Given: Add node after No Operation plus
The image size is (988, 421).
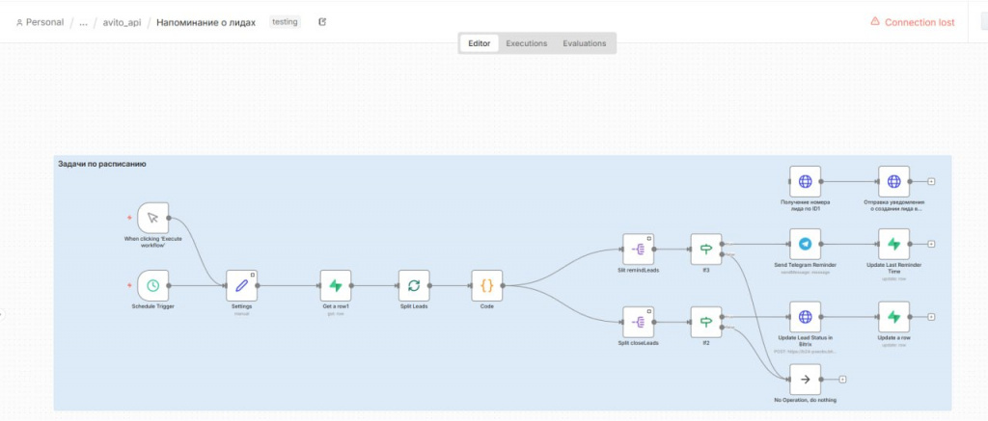Looking at the screenshot, I should (842, 380).
